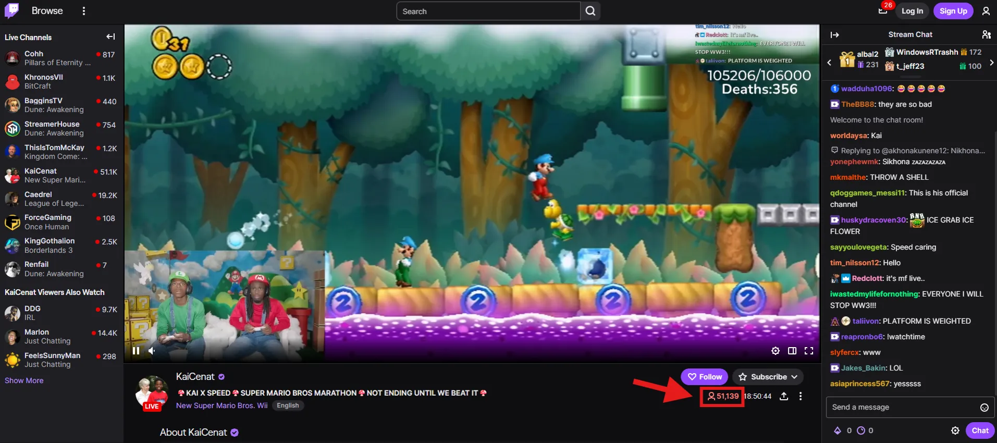Open KhronosVII BitCraft channel
This screenshot has height=443, width=997.
click(x=61, y=81)
